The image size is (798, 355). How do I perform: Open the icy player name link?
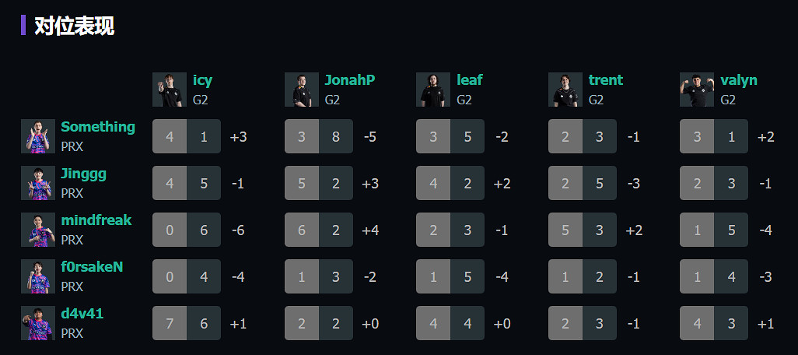coord(202,80)
